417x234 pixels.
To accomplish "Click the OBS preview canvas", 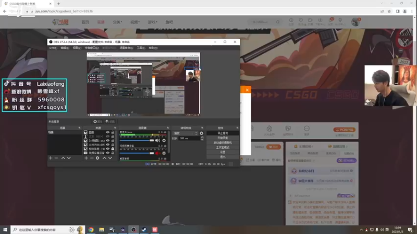I will [x=143, y=84].
